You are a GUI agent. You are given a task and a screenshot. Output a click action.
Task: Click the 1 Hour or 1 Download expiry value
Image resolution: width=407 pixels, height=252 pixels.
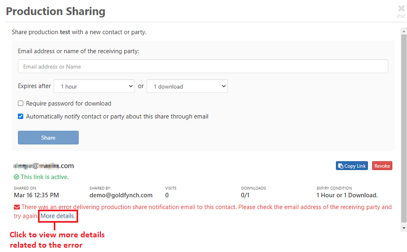[347, 195]
